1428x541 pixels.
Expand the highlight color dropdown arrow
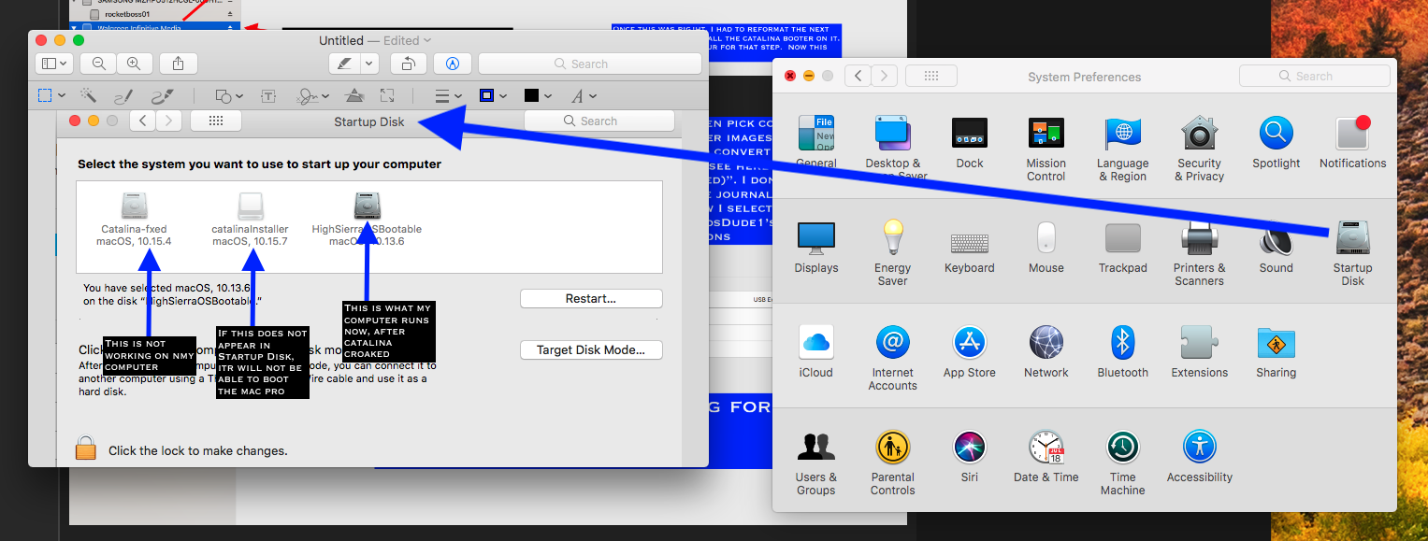(x=369, y=64)
